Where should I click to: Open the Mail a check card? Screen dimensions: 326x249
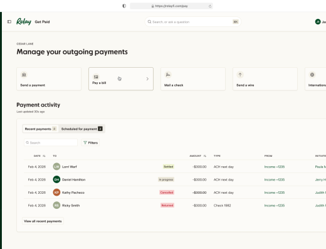(193, 79)
